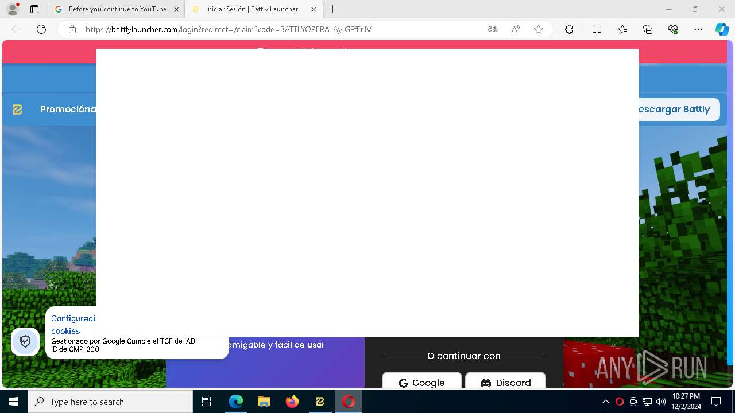The image size is (735, 413).
Task: Open the tab actions menu icon
Action: [34, 9]
